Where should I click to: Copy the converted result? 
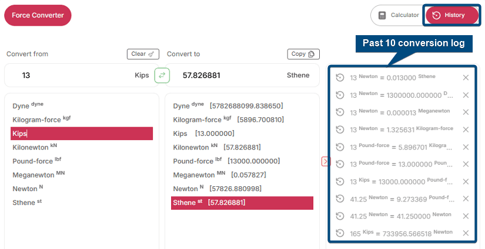coord(303,54)
